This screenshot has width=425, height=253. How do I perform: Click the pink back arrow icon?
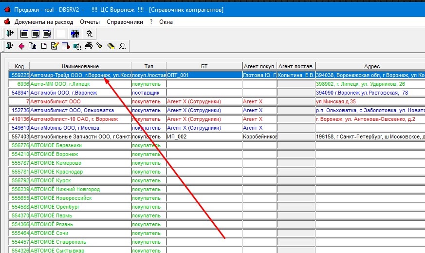tap(21, 46)
